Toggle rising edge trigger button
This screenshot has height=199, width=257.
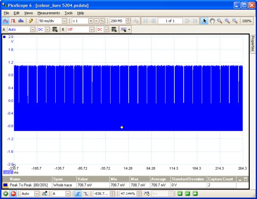click(78, 194)
